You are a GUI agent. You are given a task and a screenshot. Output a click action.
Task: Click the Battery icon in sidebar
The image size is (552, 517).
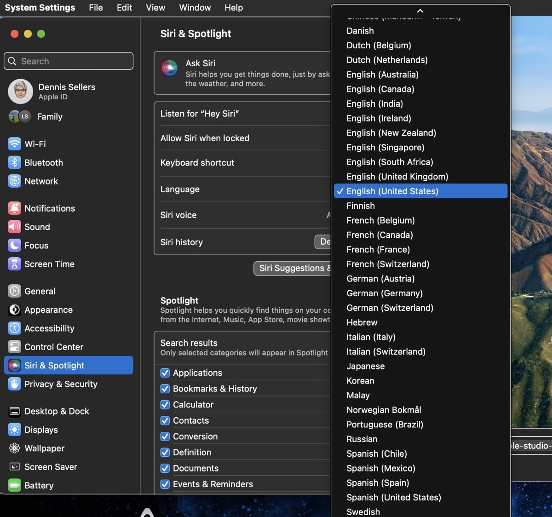pos(15,485)
